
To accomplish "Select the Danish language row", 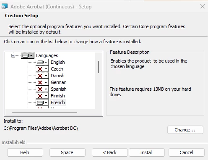I will click(x=57, y=76).
